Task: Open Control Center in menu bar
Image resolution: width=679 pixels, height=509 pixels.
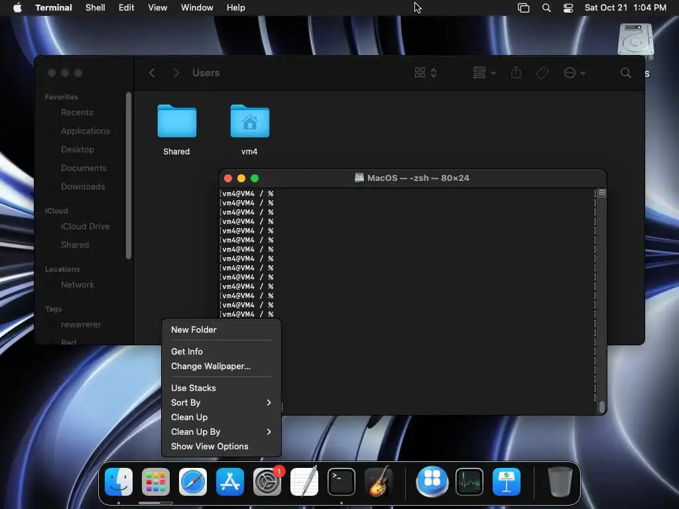Action: pos(568,8)
